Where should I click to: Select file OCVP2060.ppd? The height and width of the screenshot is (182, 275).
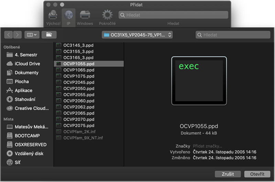click(89, 101)
